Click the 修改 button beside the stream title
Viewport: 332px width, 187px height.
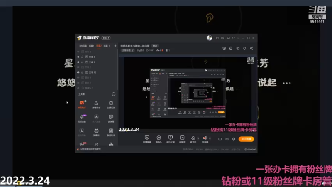click(x=155, y=46)
